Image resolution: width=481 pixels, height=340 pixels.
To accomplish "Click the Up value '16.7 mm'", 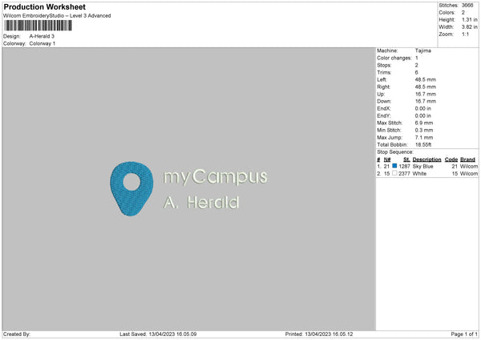I will 426,94.
